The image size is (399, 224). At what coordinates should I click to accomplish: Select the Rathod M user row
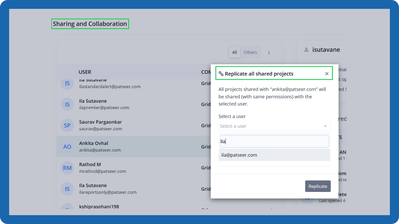[x=134, y=168]
